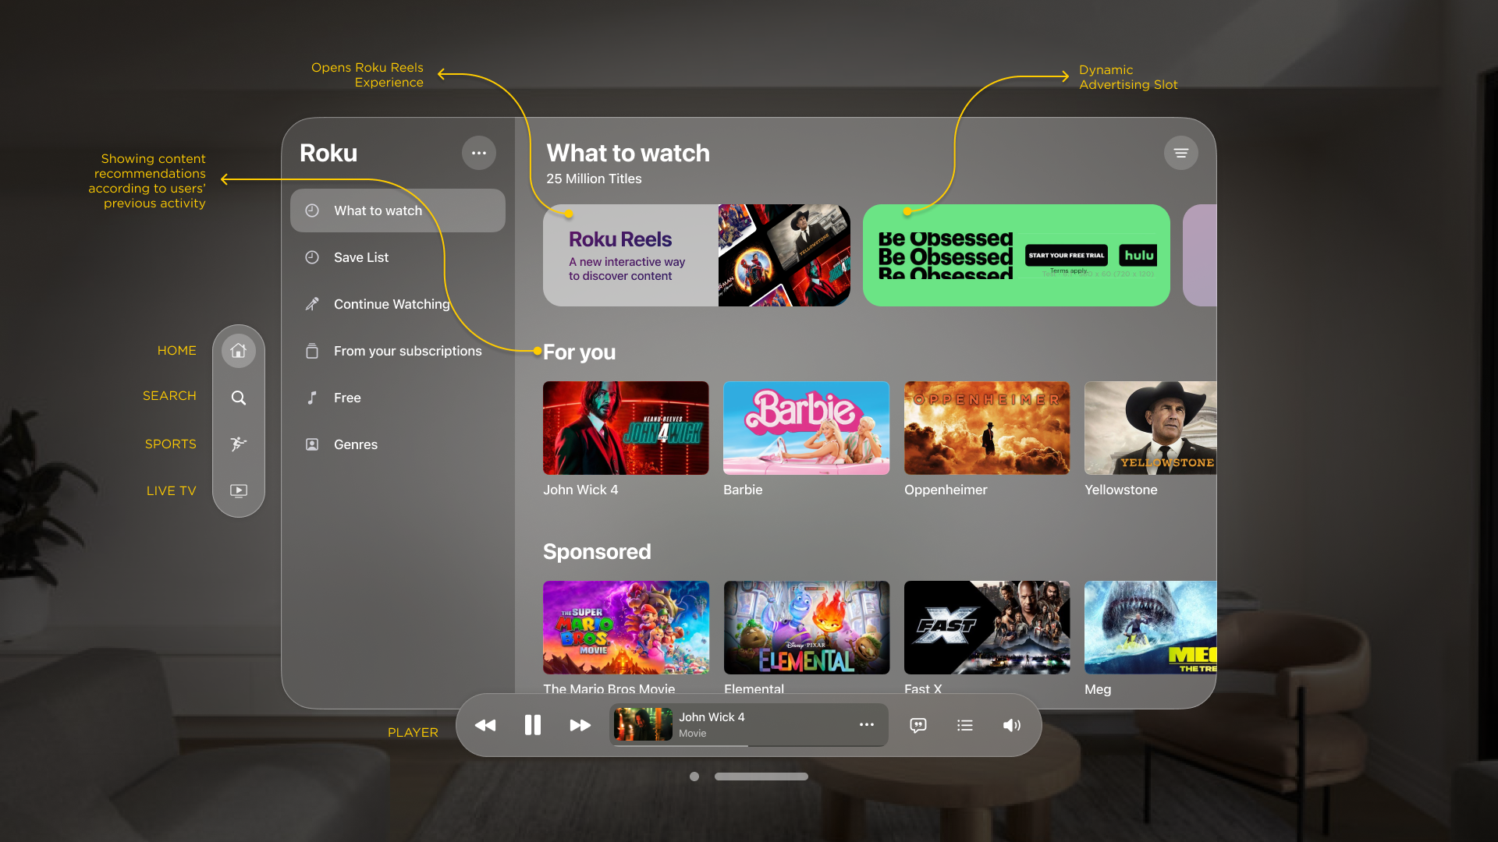Click the rewind button in player
Screen dimensions: 1498x842
(485, 725)
